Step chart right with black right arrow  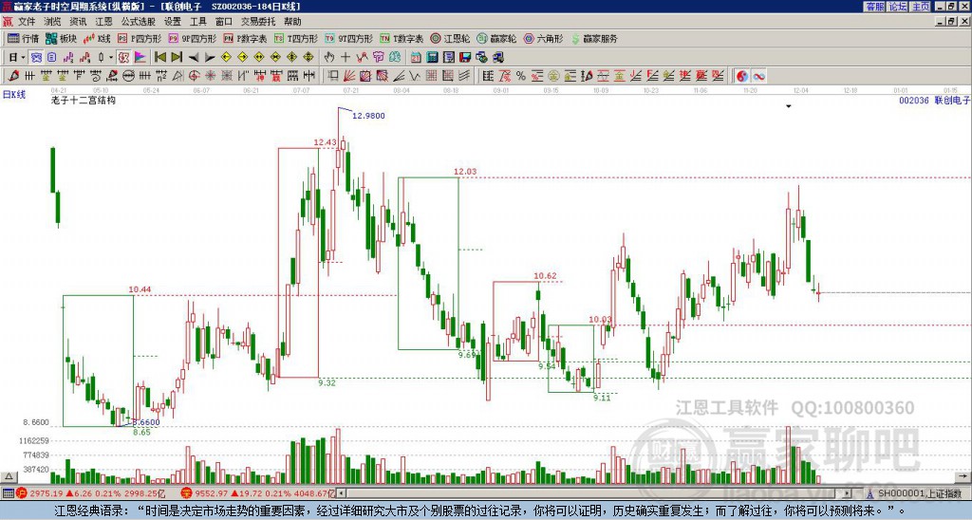(x=210, y=57)
